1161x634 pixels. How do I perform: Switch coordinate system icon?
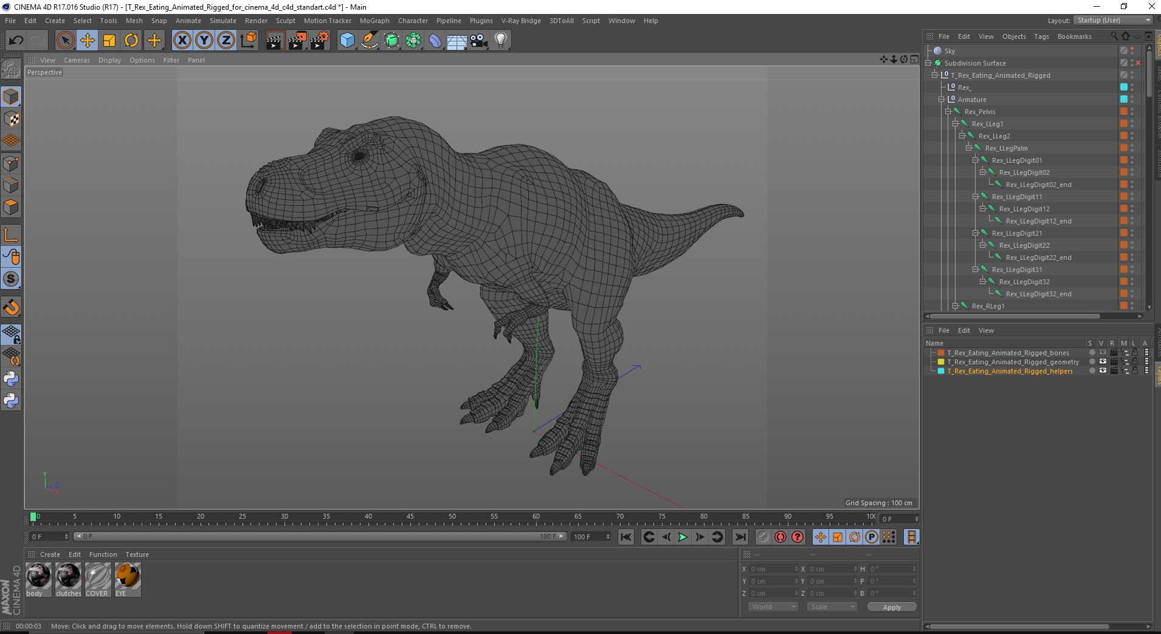pyautogui.click(x=248, y=41)
